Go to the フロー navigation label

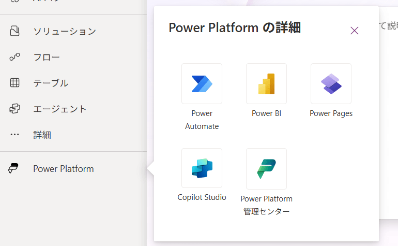(47, 57)
